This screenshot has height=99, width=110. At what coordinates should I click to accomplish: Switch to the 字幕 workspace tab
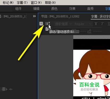click(x=108, y=9)
